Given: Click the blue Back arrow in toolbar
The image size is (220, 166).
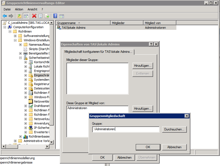Looking at the screenshot, I should pyautogui.click(x=5, y=16).
